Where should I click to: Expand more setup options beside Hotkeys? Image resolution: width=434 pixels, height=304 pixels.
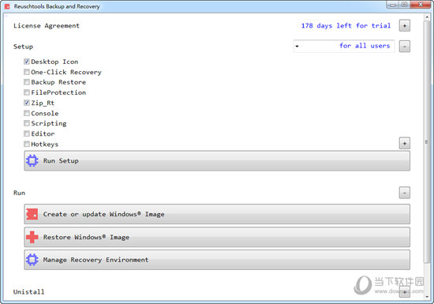(x=404, y=143)
